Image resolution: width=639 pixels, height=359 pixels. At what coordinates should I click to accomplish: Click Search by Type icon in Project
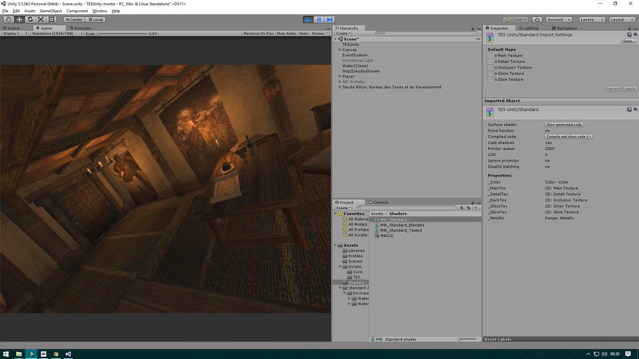(x=462, y=208)
